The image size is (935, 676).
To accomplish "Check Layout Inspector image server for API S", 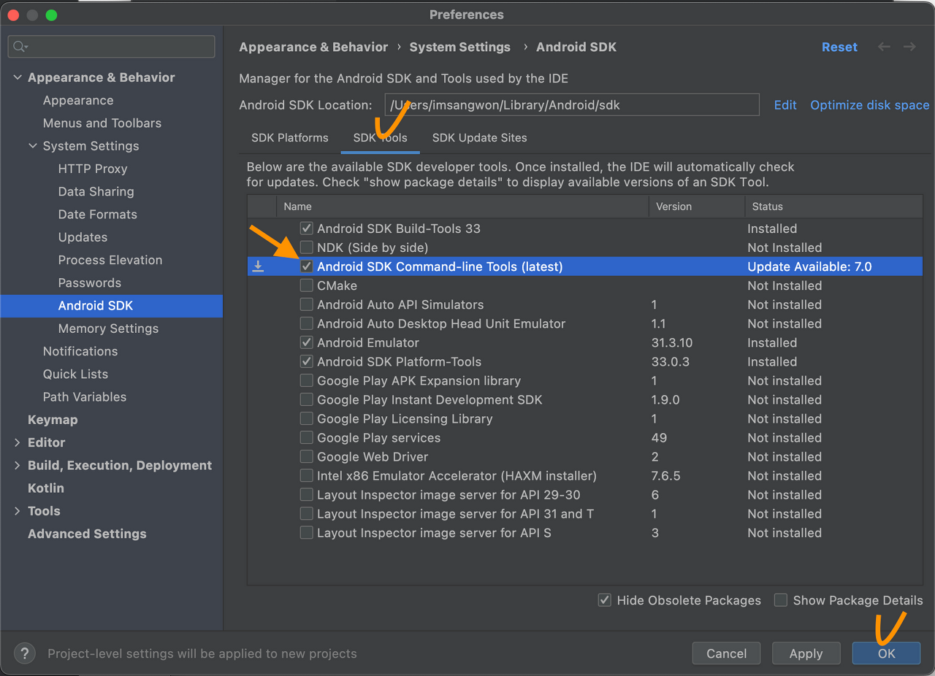I will click(x=307, y=532).
